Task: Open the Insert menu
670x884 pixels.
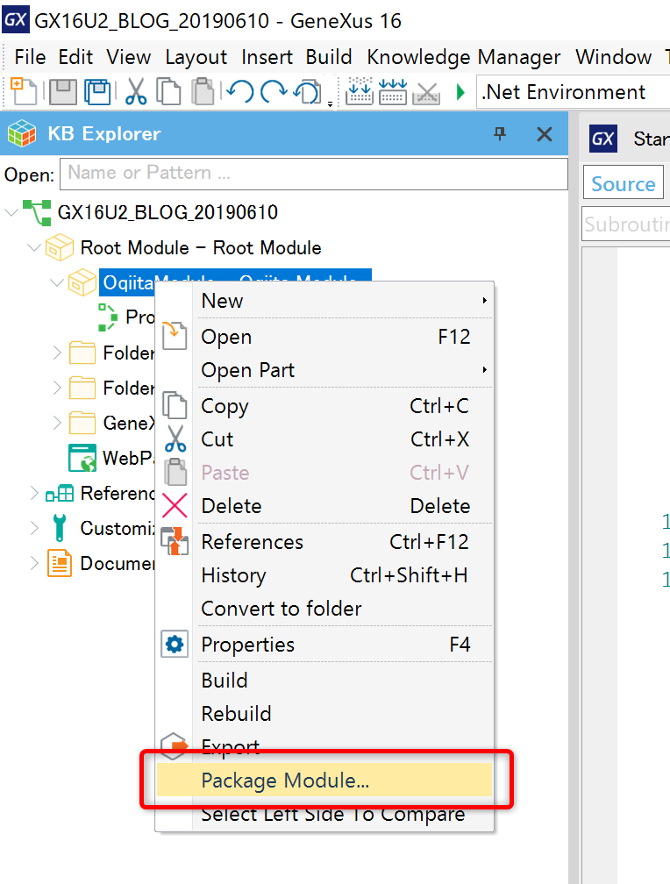Action: pos(267,57)
